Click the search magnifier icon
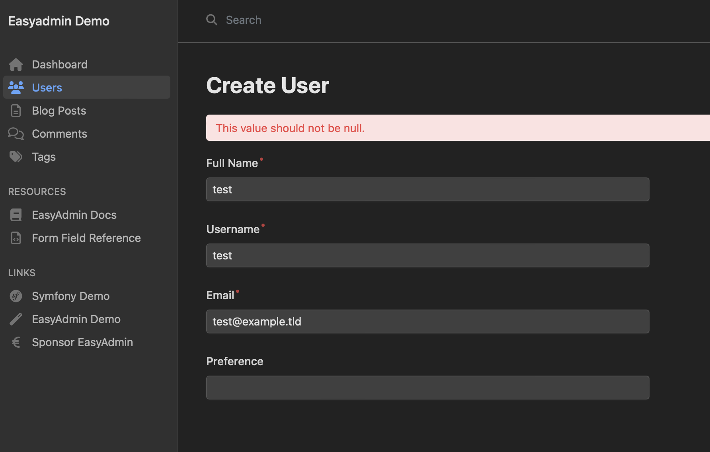The width and height of the screenshot is (710, 452). pyautogui.click(x=211, y=19)
